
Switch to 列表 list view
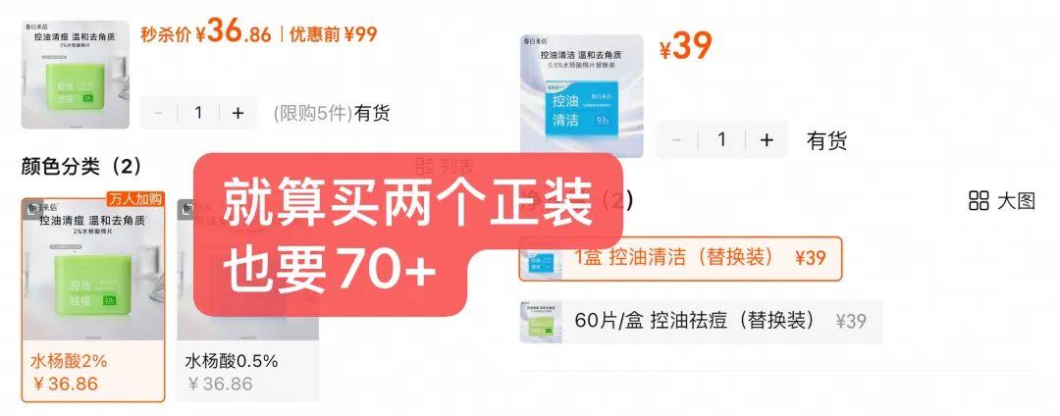[x=445, y=166]
